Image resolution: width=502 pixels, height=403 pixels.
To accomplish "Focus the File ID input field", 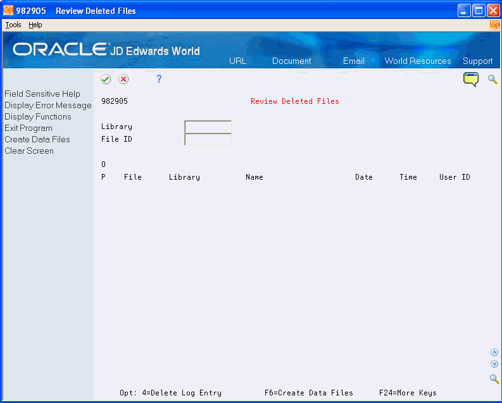I will coord(208,139).
